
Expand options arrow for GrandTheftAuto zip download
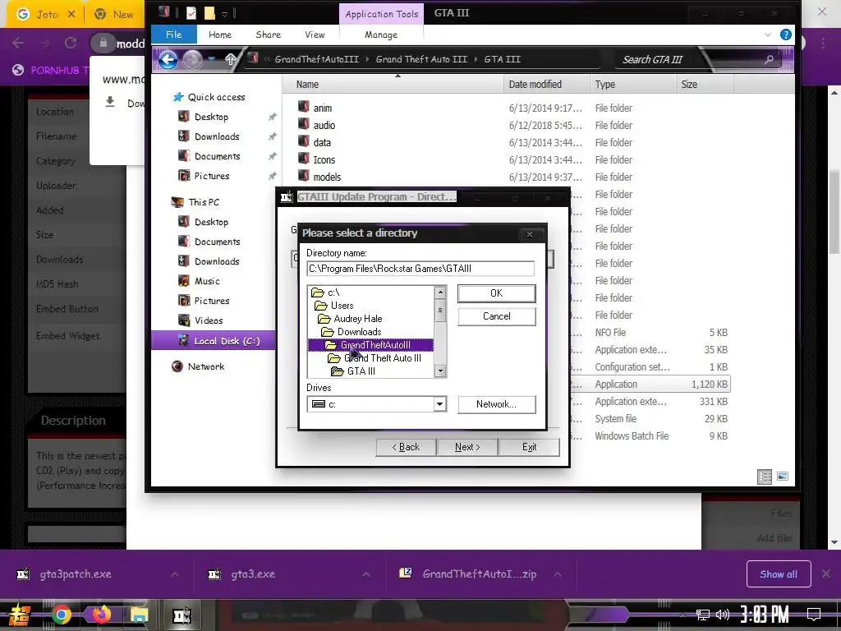click(558, 574)
